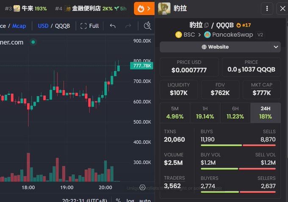Click the TXNS value 20,060
This screenshot has height=202, width=288.
pos(174,140)
